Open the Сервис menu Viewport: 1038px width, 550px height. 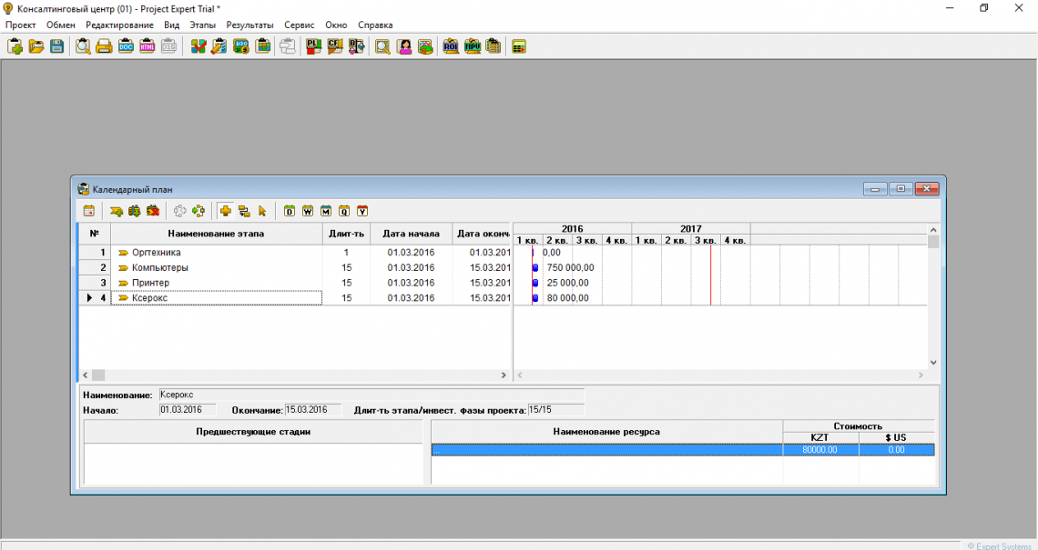point(299,25)
